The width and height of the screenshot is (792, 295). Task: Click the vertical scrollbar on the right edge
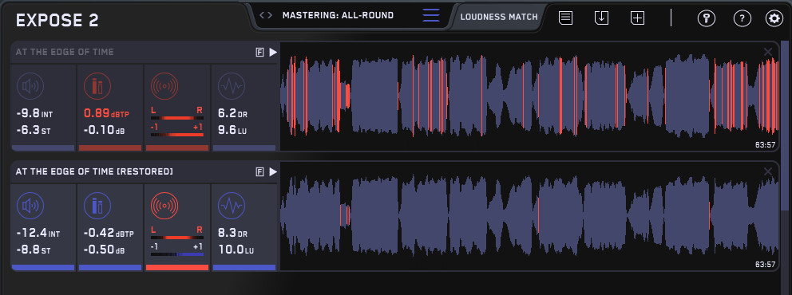point(785,124)
